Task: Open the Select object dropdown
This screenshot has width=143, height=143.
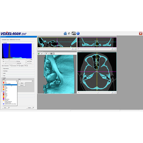Action: pyautogui.click(x=26, y=81)
